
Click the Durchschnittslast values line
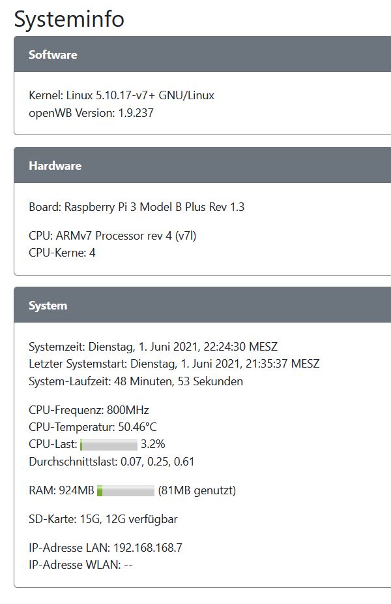point(111,462)
